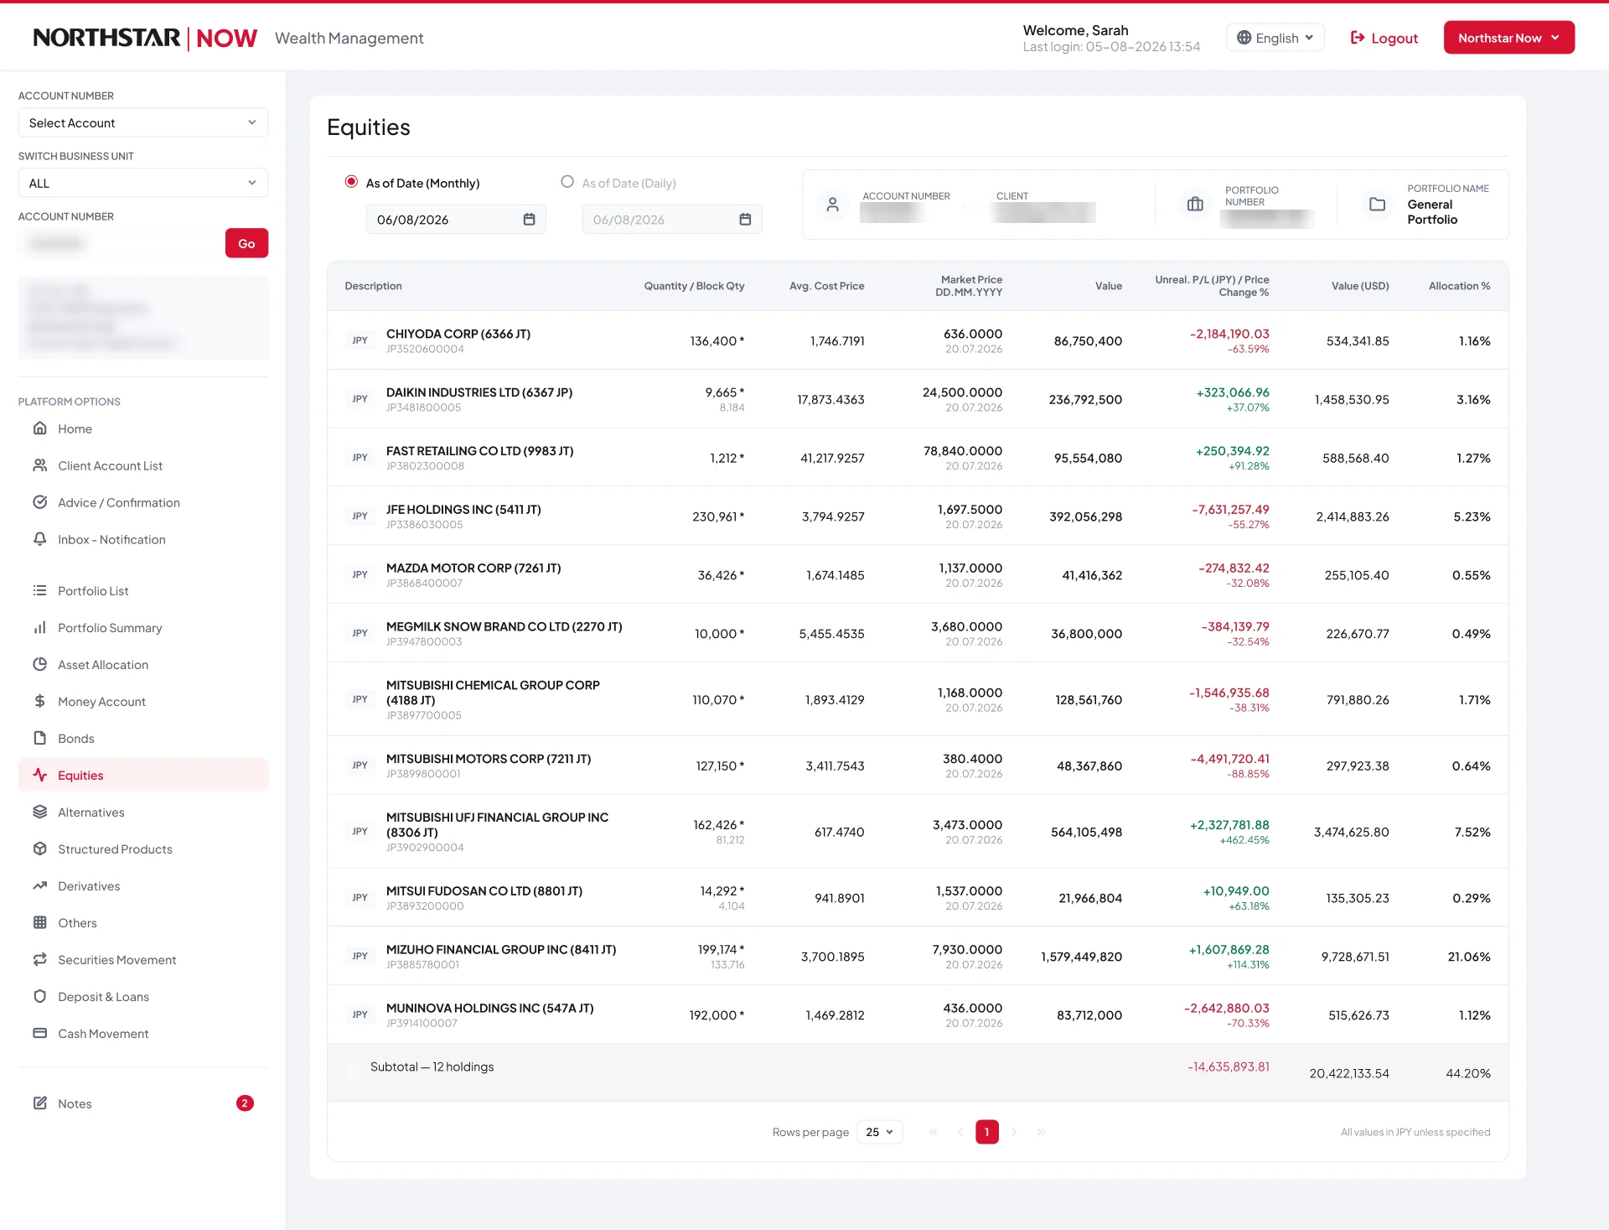This screenshot has width=1609, height=1230.
Task: Click the Bonds document icon
Action: tap(39, 738)
